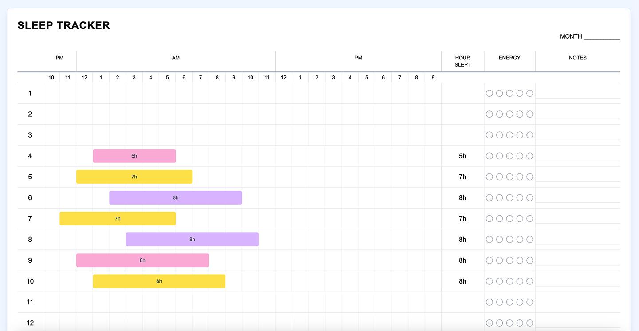Image resolution: width=639 pixels, height=331 pixels.
Task: Click the pink 5h sleep bar on day 4
Action: click(134, 156)
